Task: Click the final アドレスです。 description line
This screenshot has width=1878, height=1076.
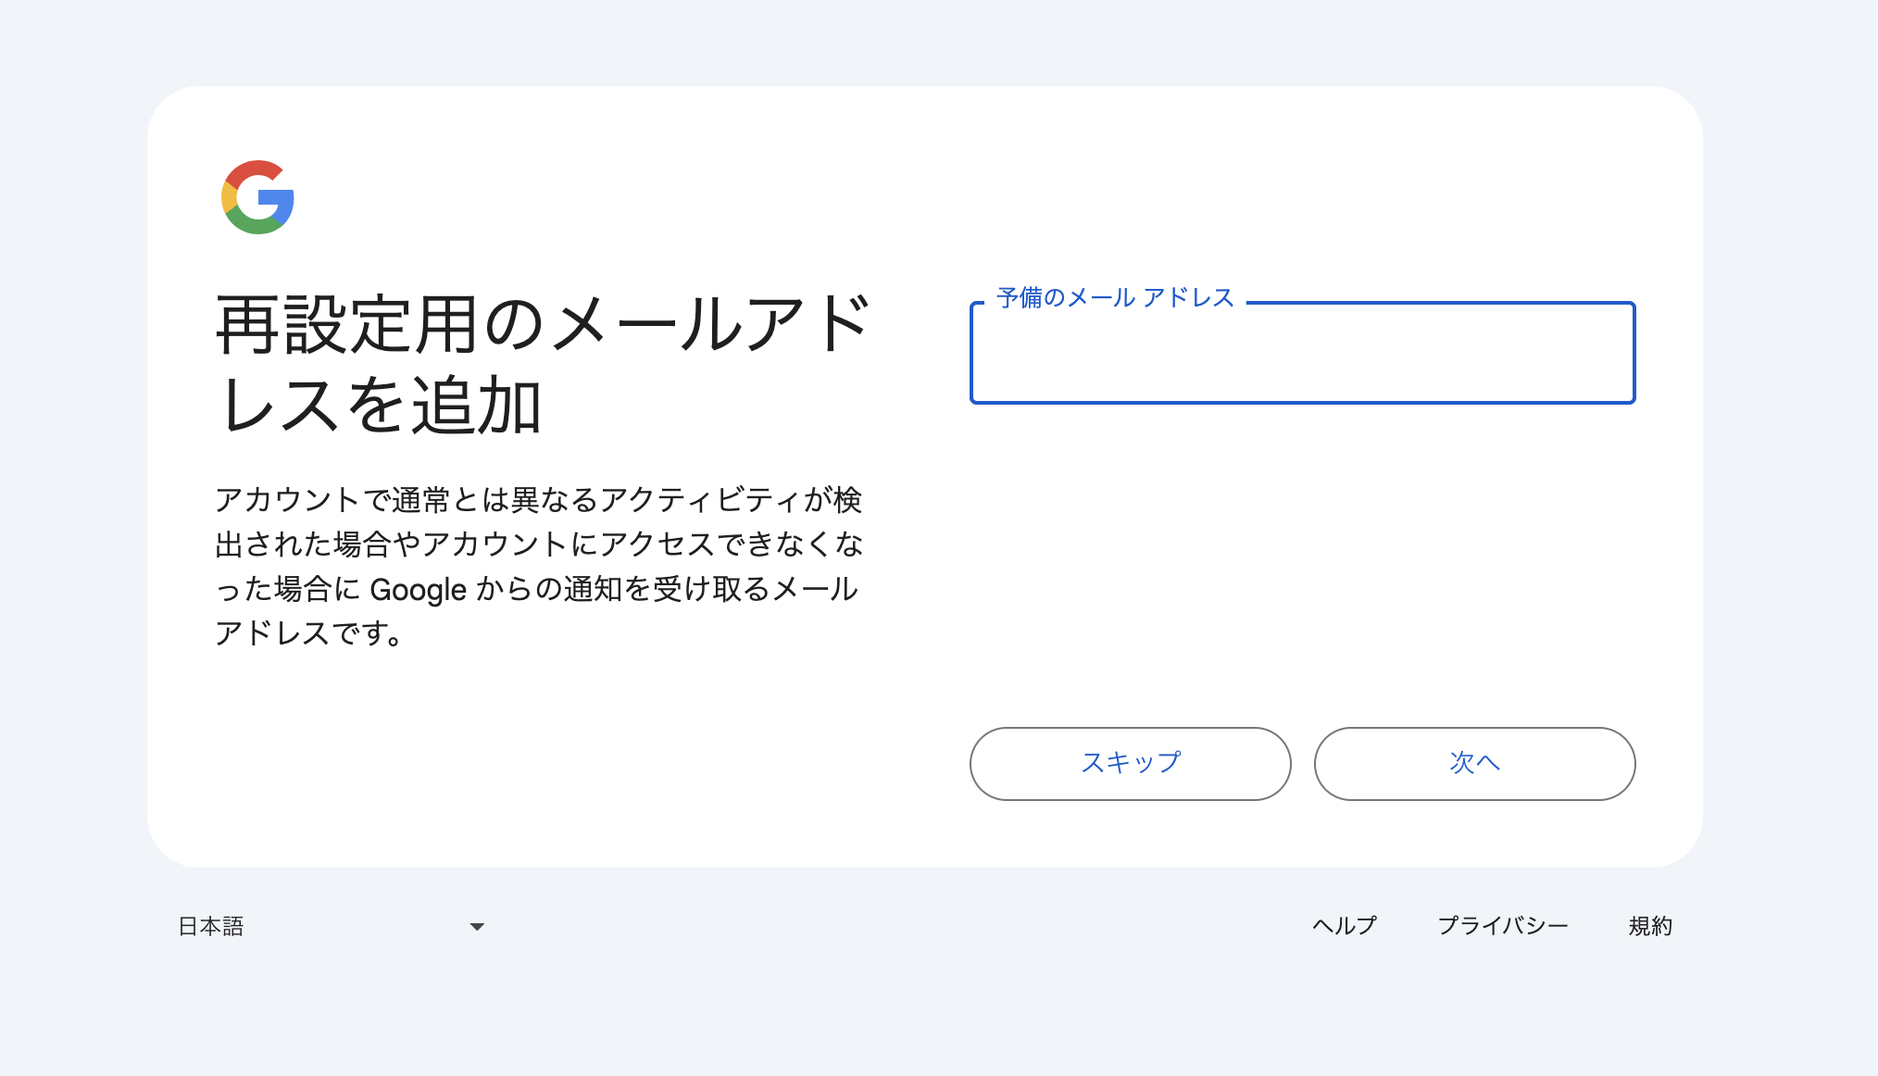Action: pyautogui.click(x=309, y=633)
